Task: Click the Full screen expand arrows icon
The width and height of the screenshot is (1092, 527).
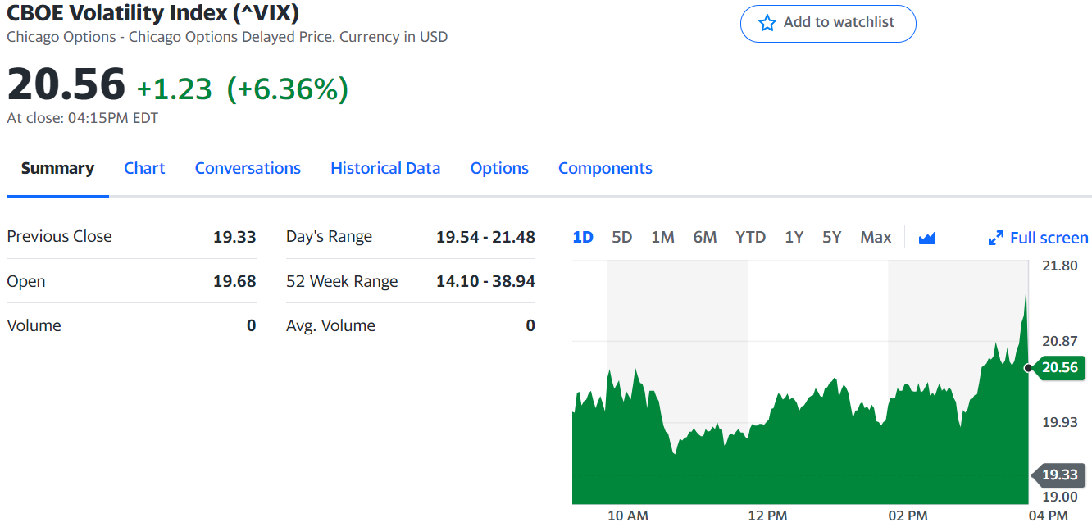Action: (x=996, y=238)
